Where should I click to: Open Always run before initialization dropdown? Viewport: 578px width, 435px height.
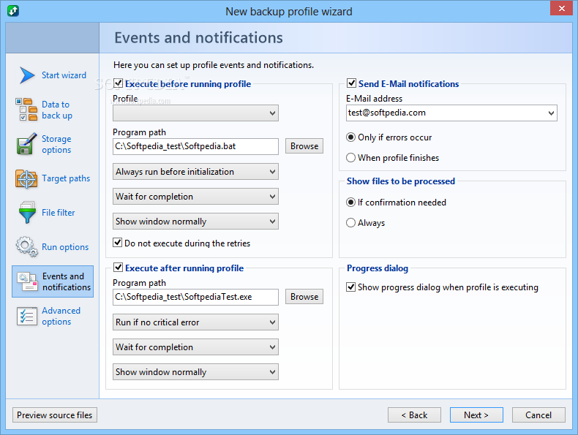coord(195,172)
